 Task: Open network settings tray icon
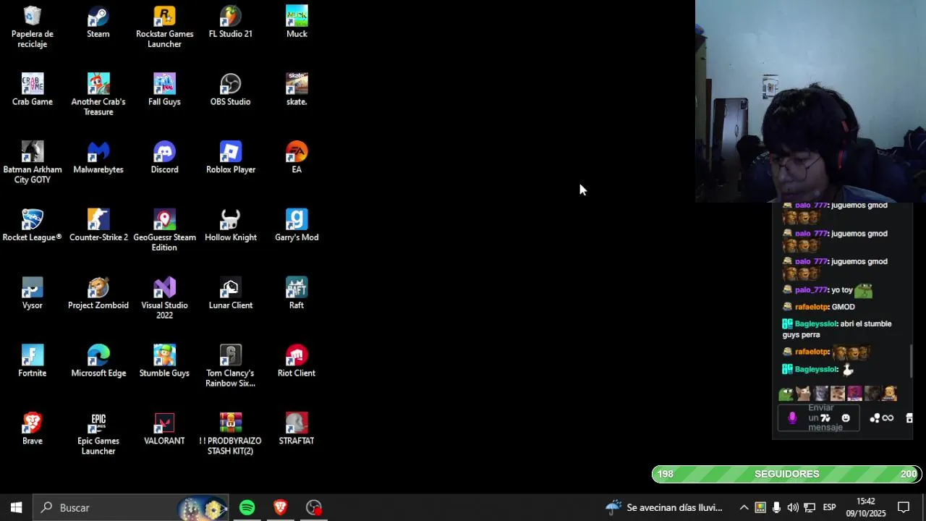coord(810,507)
